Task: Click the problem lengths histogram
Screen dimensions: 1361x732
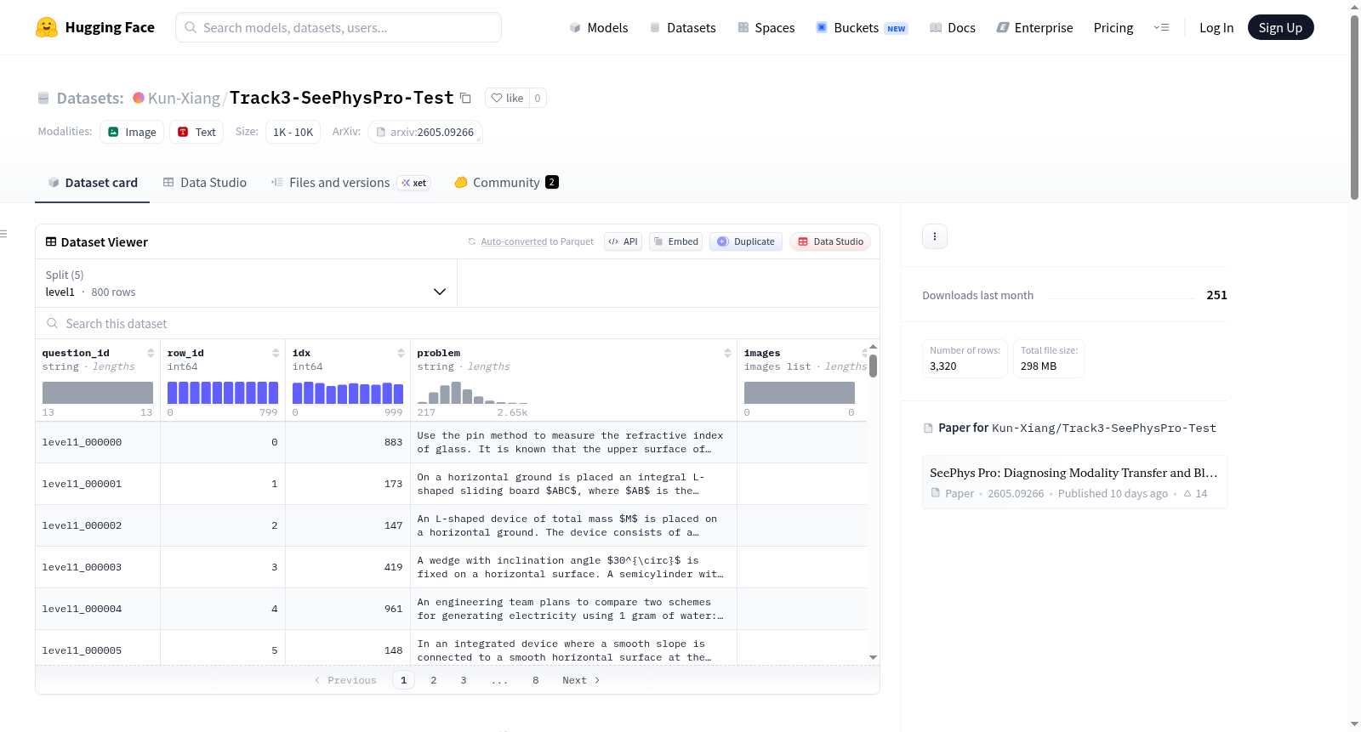Action: [472, 393]
